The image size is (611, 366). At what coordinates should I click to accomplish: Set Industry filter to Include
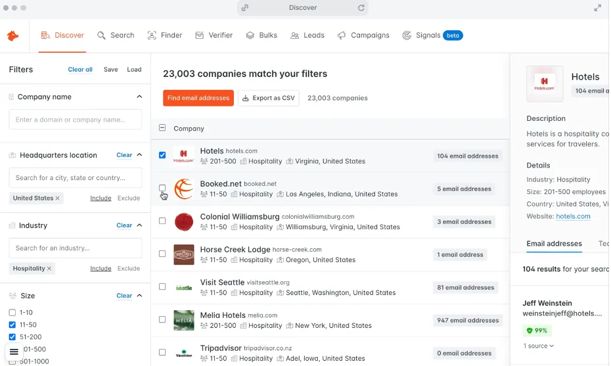(101, 269)
